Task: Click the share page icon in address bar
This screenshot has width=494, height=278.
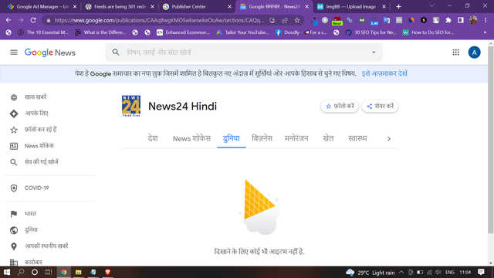Action: (x=285, y=20)
